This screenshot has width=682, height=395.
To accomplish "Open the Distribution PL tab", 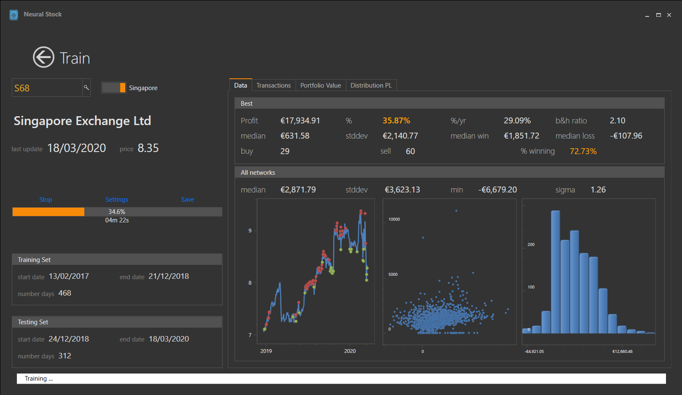I will click(x=371, y=85).
